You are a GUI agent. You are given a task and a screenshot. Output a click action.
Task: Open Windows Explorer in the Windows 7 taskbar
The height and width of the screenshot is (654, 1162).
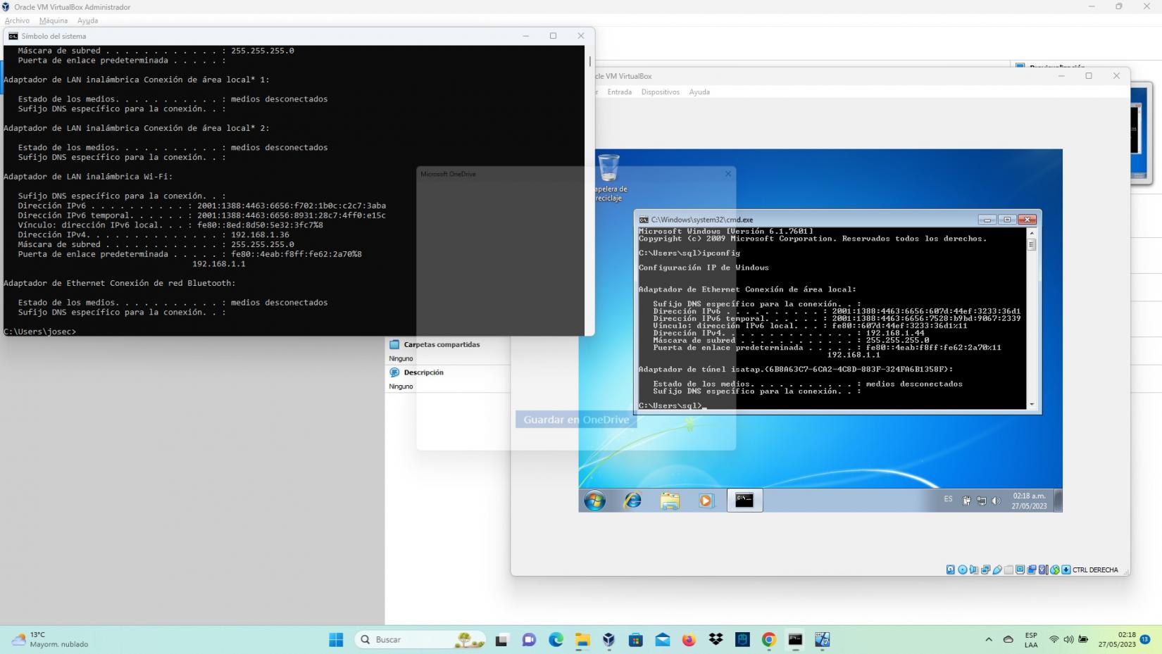670,501
